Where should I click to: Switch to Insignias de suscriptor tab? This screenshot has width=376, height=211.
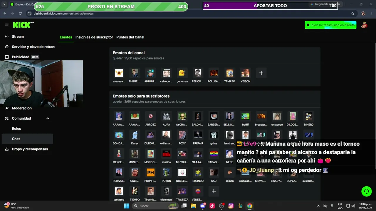click(x=94, y=37)
